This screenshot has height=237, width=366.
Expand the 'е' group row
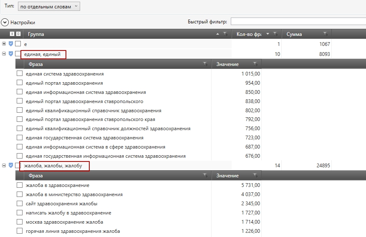[4, 44]
